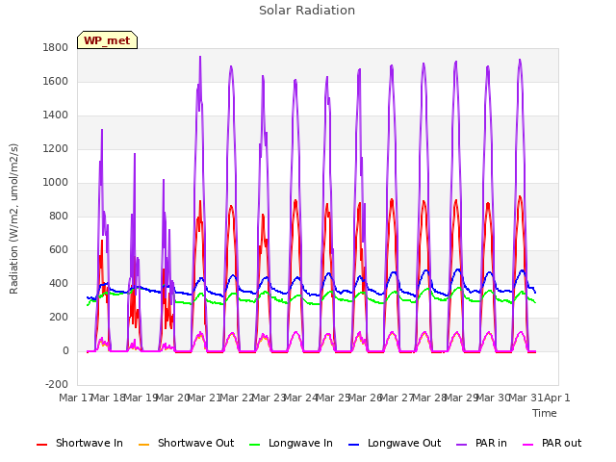616x462 pixels.
Task: Click the Mar 17 x-axis date label
Action: tap(76, 398)
